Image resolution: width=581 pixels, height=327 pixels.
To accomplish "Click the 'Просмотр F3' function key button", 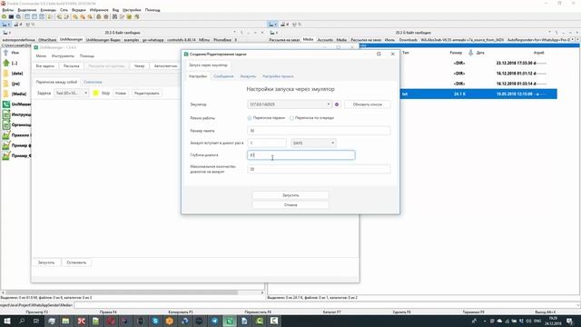I will [x=37, y=312].
